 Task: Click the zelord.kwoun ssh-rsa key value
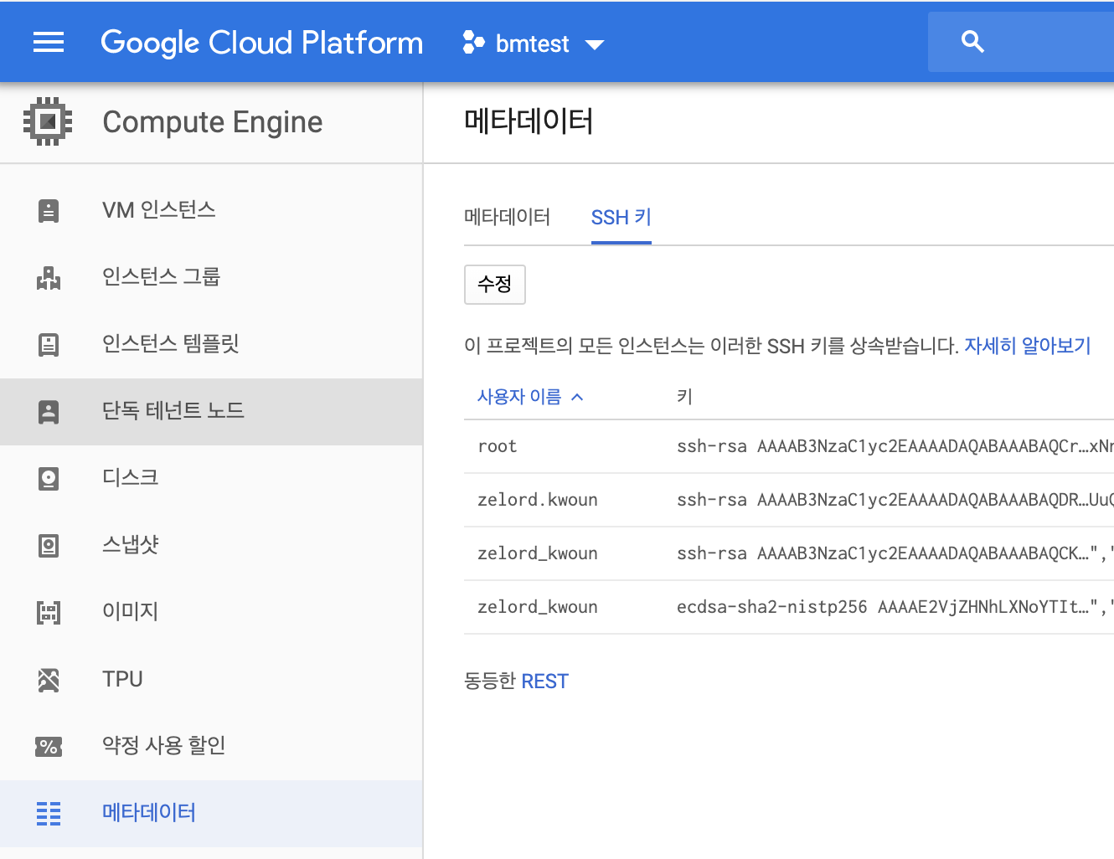(895, 500)
